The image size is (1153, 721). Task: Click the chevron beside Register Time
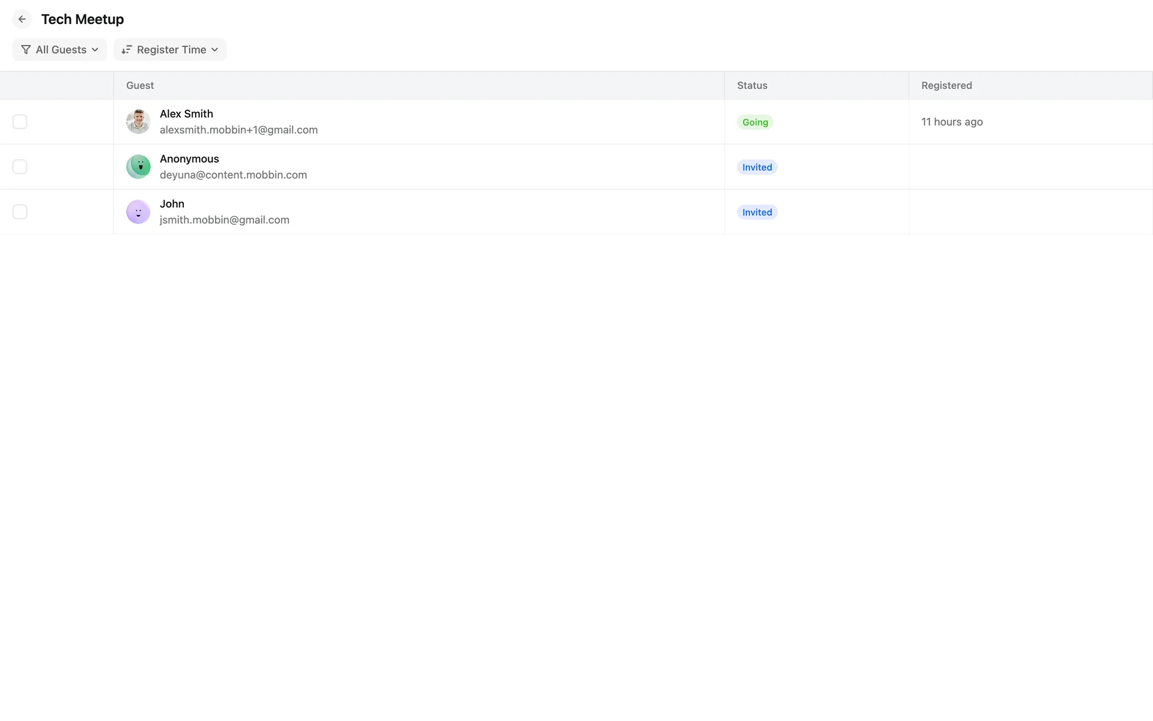pos(215,50)
